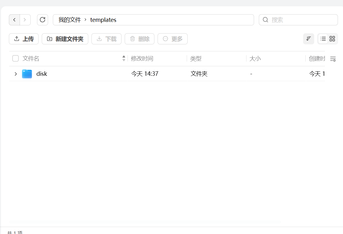Select the disk folder name

coord(42,74)
